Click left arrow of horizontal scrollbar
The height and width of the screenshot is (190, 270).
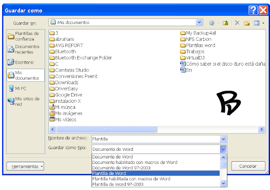click(53, 129)
